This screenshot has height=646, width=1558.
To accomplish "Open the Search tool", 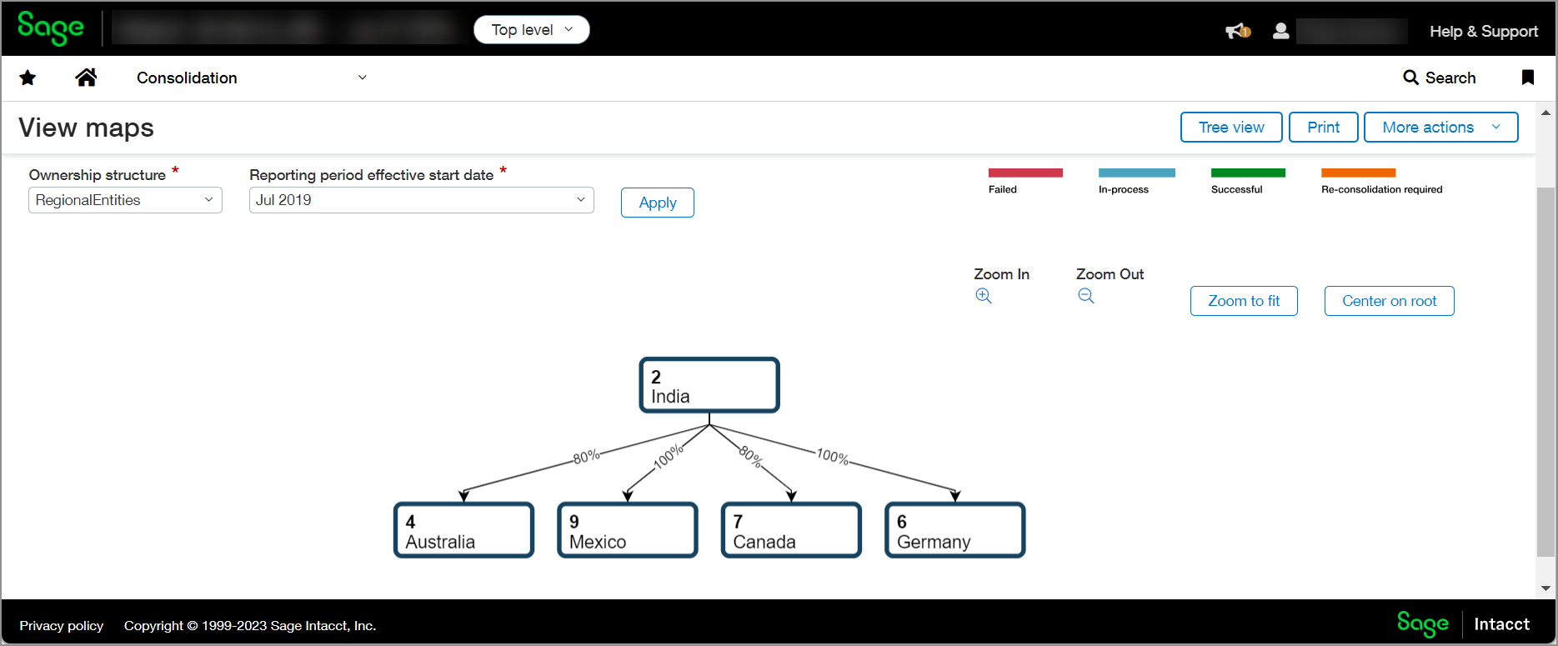I will [1440, 78].
